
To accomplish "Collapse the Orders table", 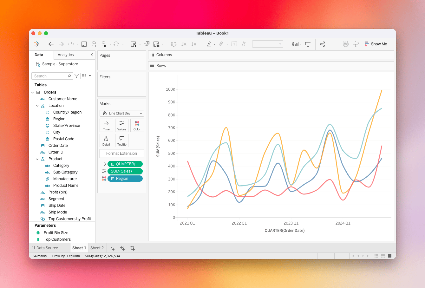I will (x=33, y=93).
